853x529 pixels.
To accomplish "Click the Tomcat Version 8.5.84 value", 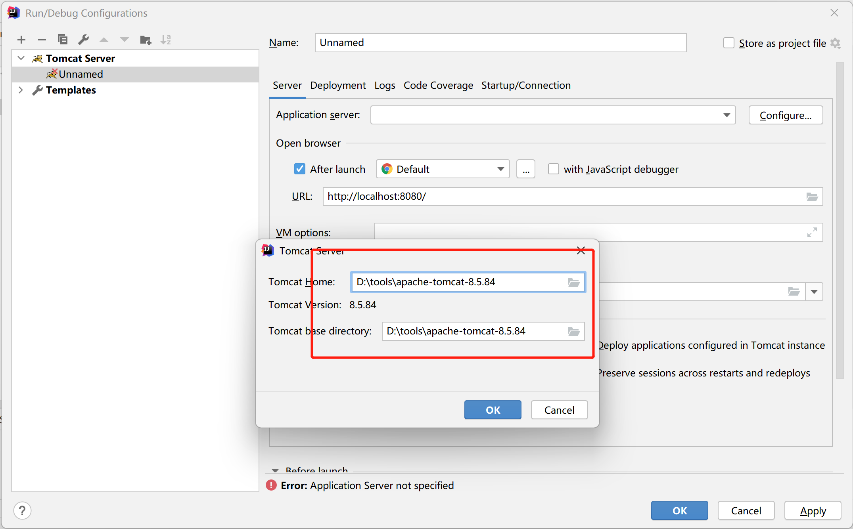I will tap(362, 305).
